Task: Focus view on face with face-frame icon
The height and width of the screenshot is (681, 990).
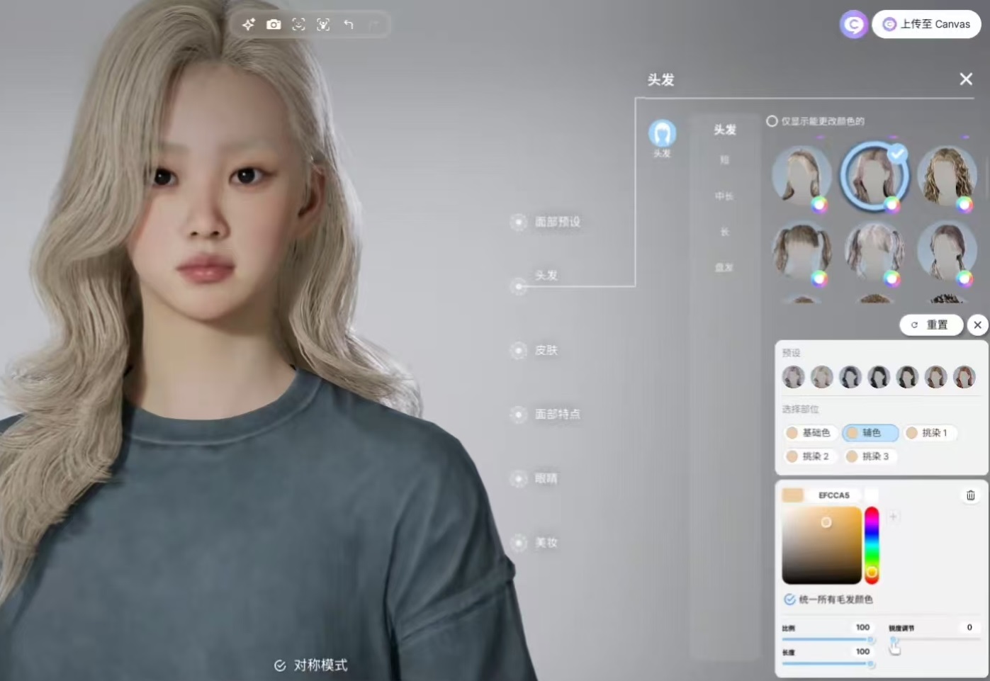Action: [x=298, y=25]
